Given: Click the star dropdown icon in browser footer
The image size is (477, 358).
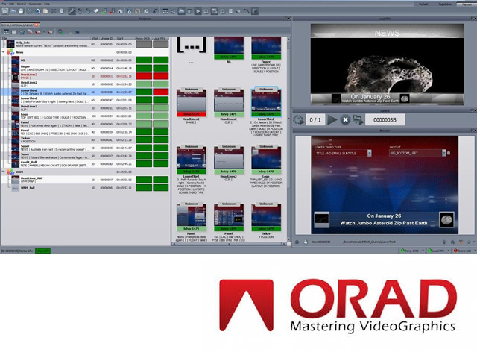Looking at the screenshot, I should coord(470,242).
